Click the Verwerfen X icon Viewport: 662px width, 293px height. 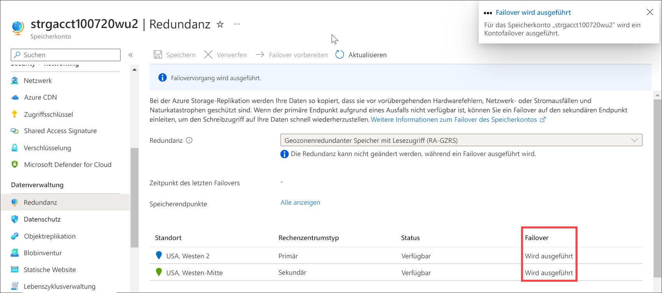208,54
